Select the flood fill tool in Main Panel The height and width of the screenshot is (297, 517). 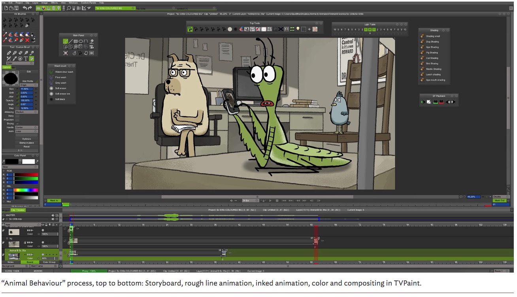(92, 41)
